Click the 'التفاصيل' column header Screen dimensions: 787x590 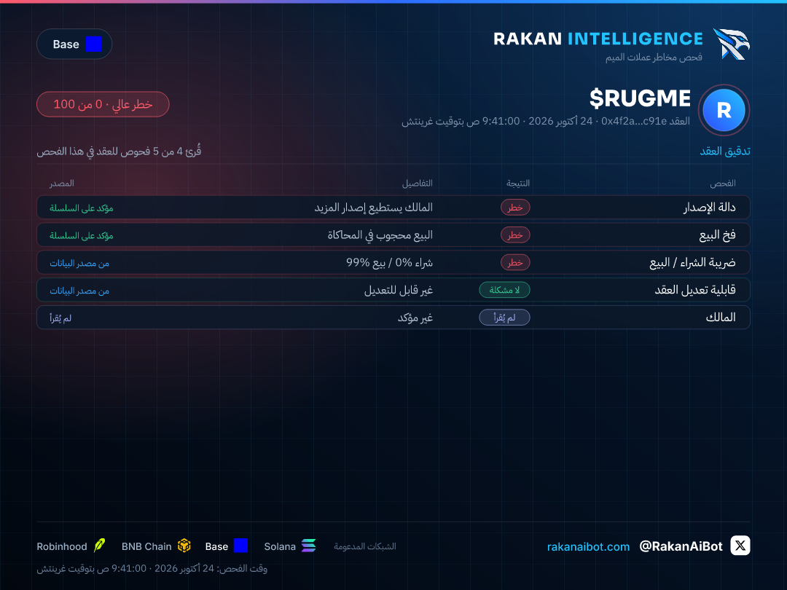pos(417,184)
